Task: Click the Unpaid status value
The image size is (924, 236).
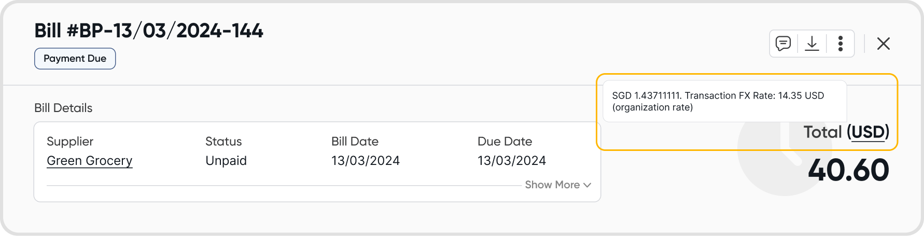Action: tap(226, 161)
